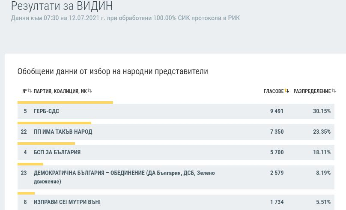Click the № column header

[24, 91]
